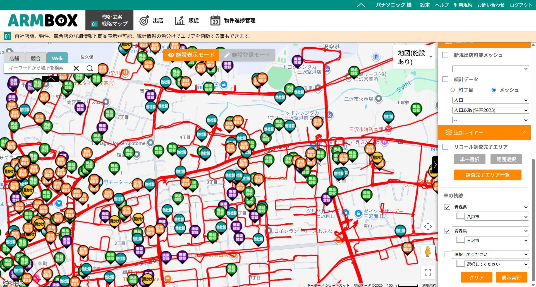Image resolution: width=536 pixels, height=287 pixels.
Task: Click the 三沢市消防本部 fire station marker
Action: point(388,129)
